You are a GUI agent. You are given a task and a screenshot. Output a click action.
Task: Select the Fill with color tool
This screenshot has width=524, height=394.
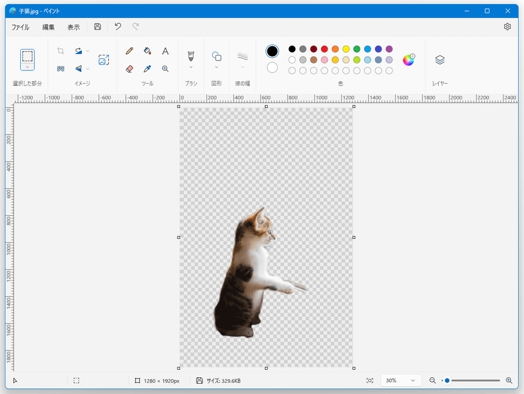tap(147, 51)
